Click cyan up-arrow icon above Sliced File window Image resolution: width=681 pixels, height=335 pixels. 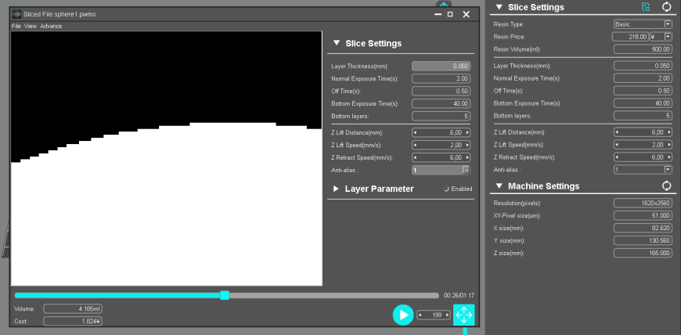pyautogui.click(x=444, y=5)
